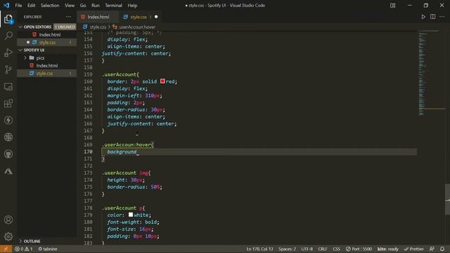Click the '1 unsaved' badge
450x253 pixels.
pyautogui.click(x=65, y=27)
